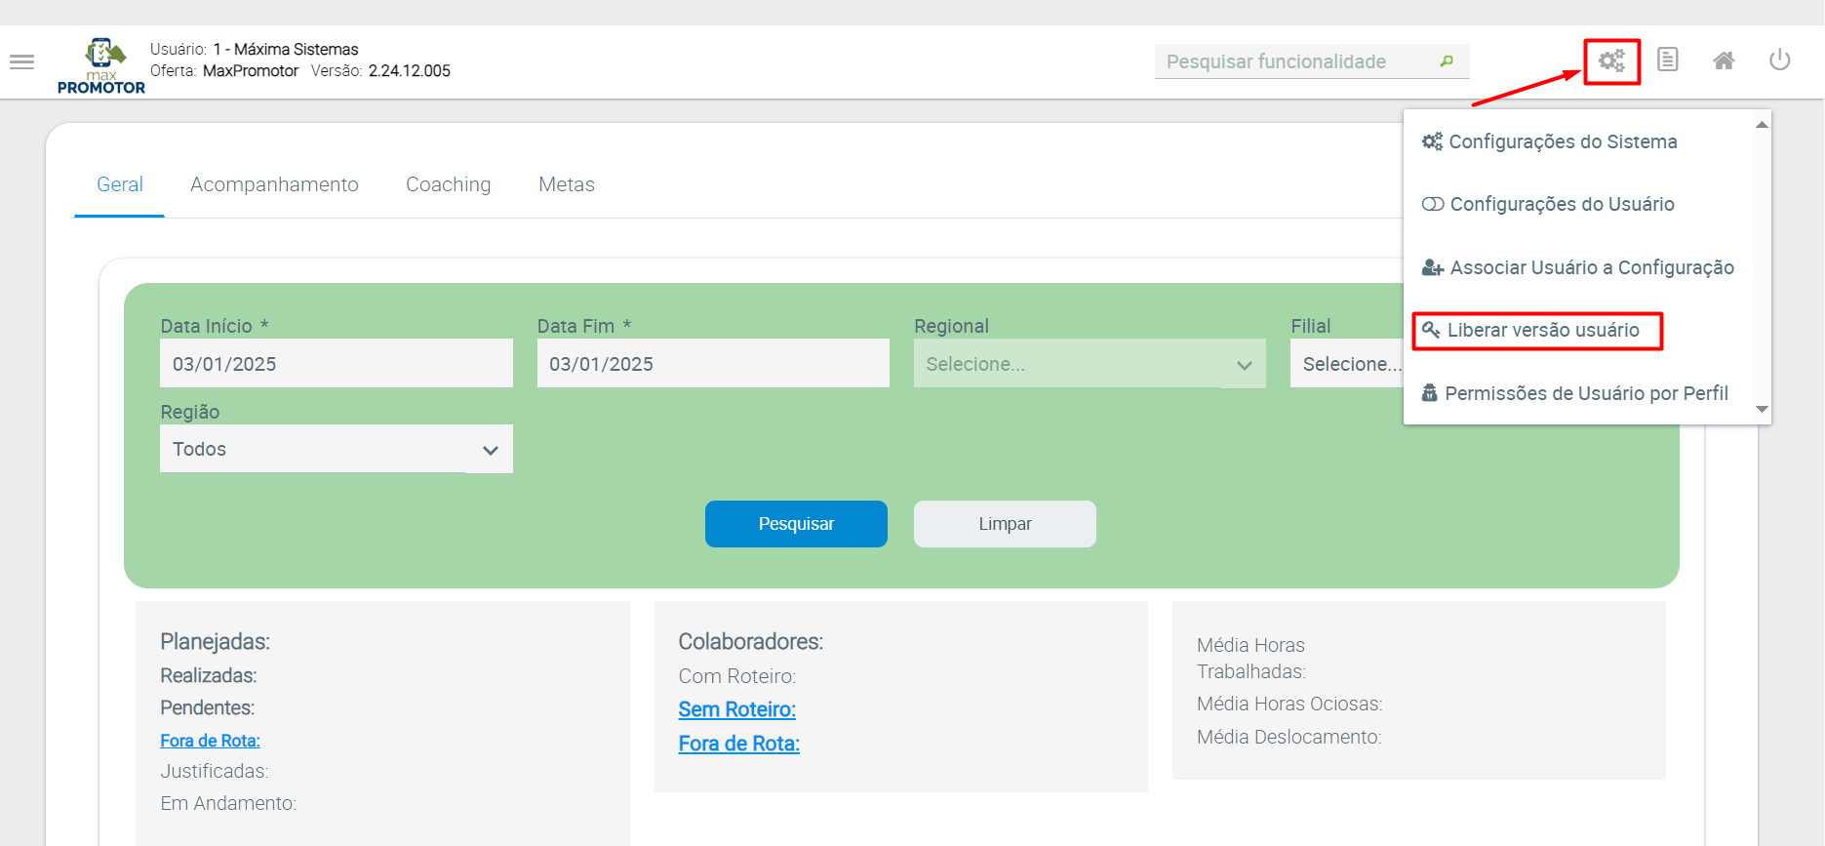Open the Coaching tab

pos(448,185)
